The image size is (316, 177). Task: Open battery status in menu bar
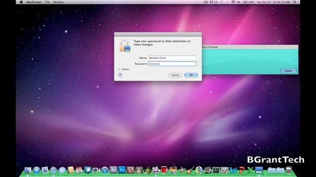(x=249, y=2)
